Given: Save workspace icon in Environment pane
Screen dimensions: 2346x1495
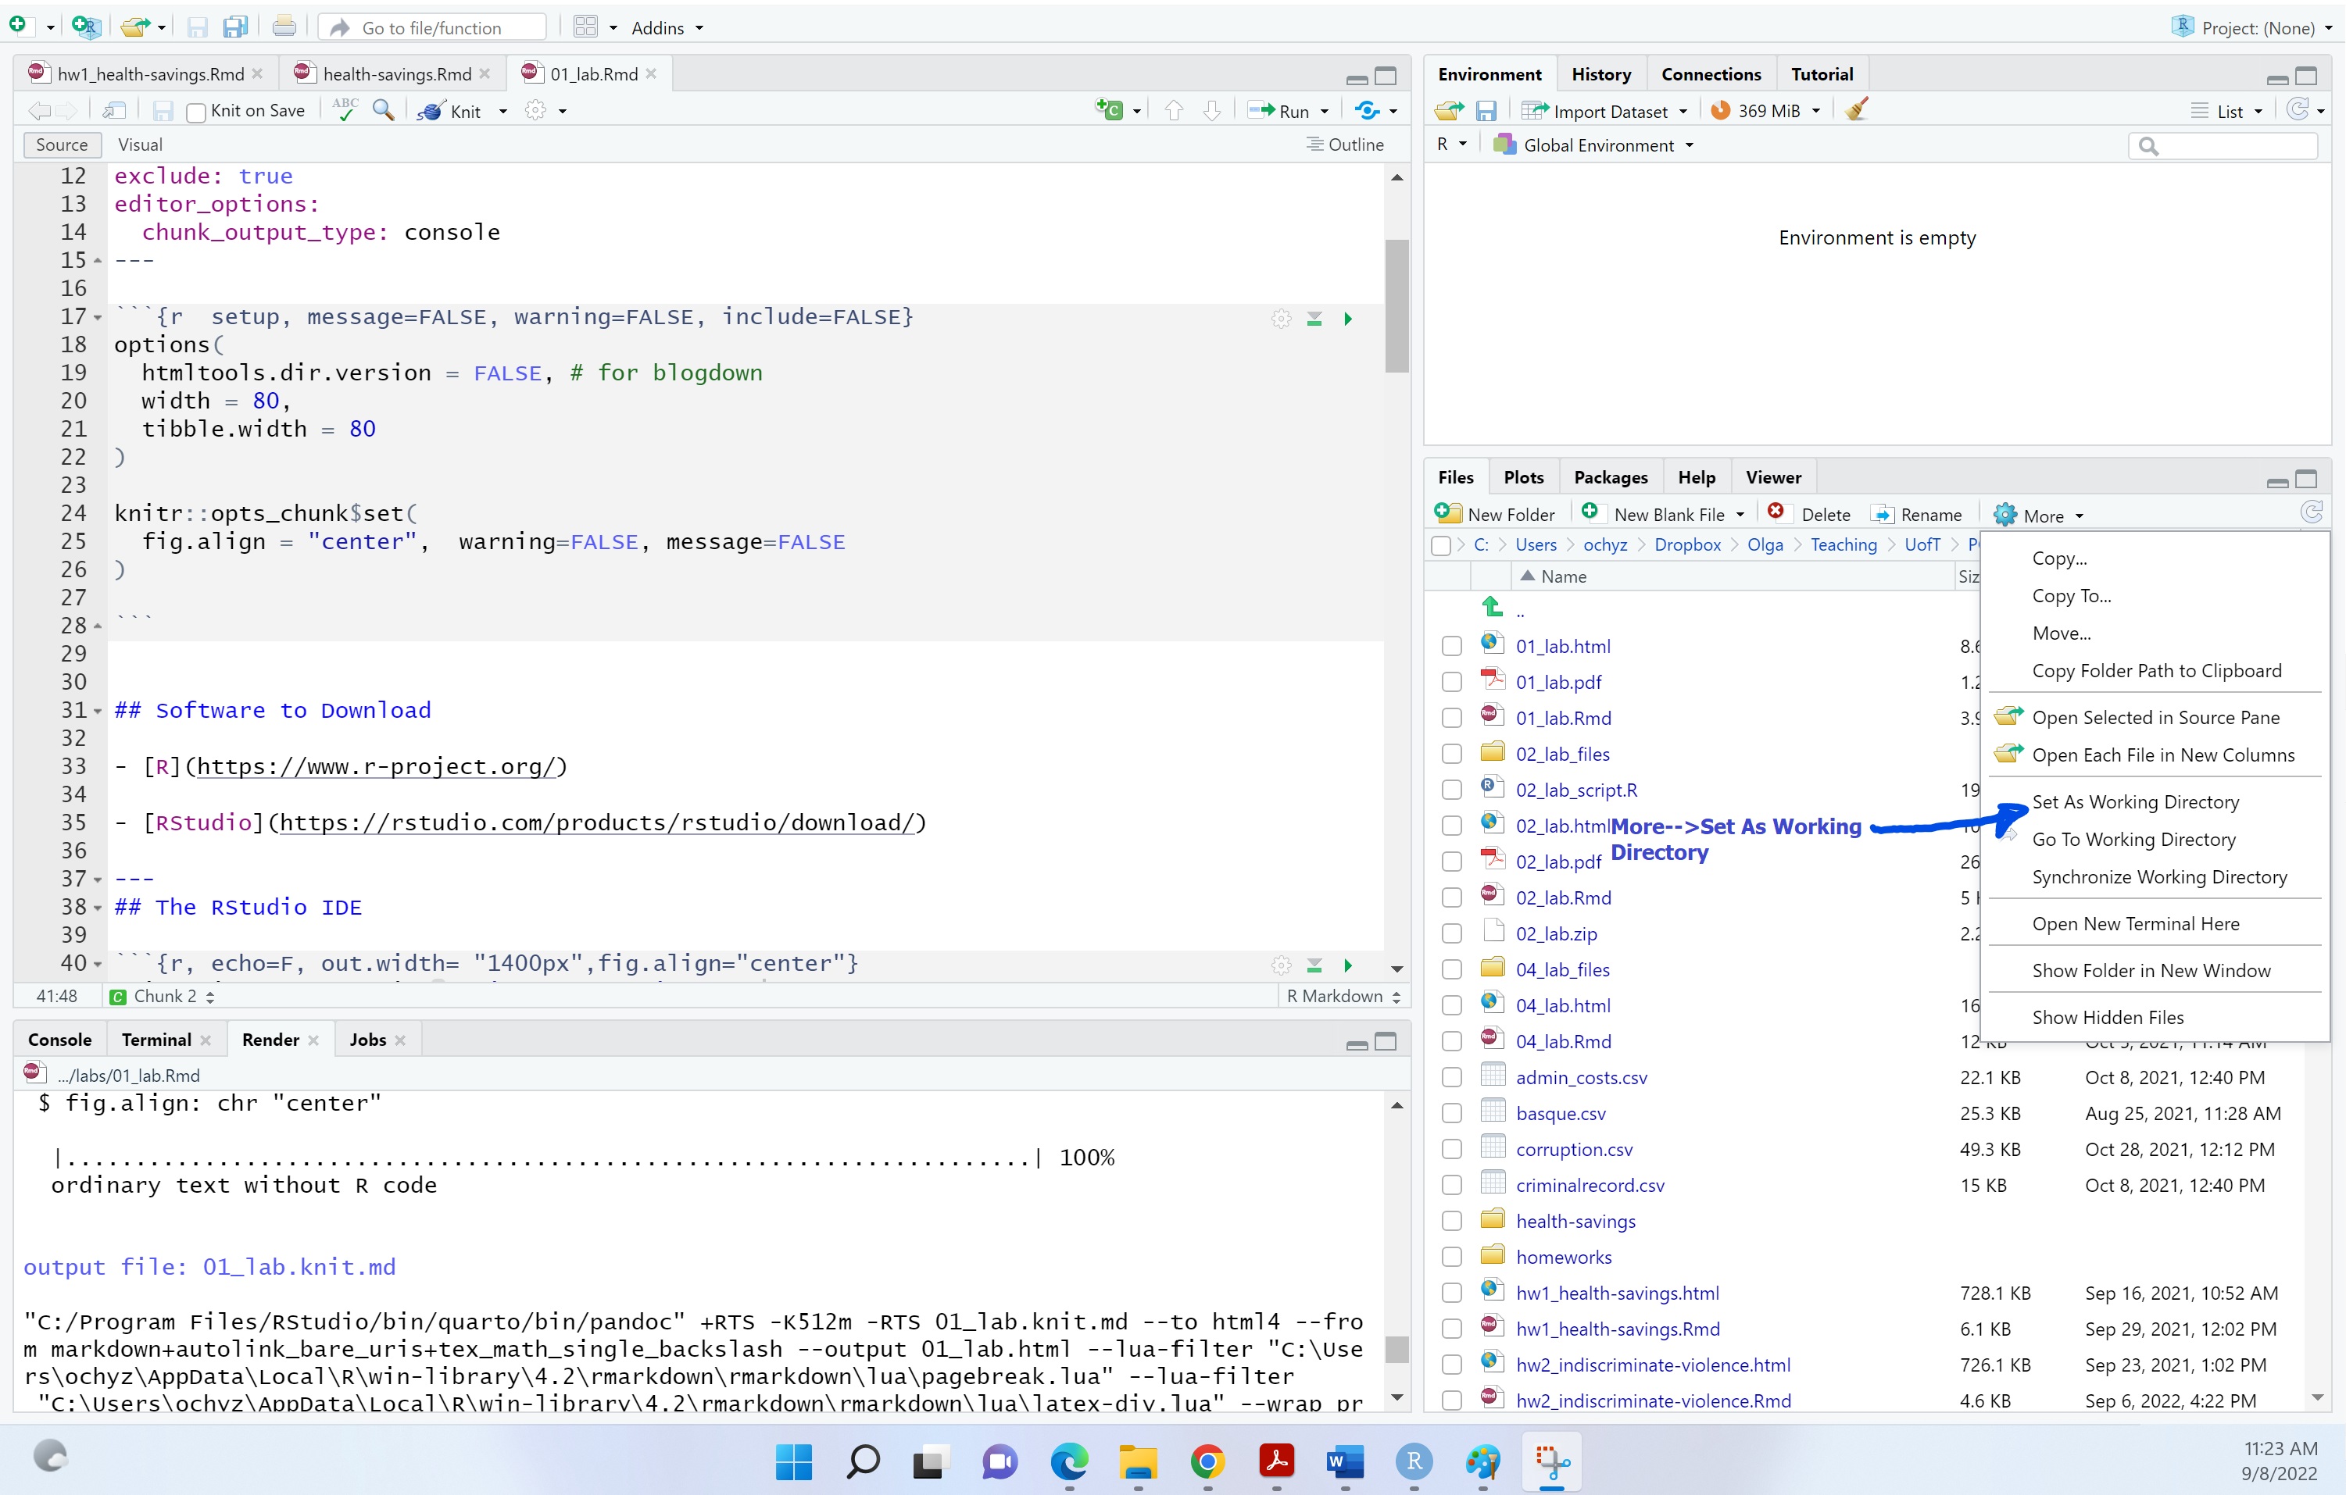Looking at the screenshot, I should pyautogui.click(x=1486, y=111).
